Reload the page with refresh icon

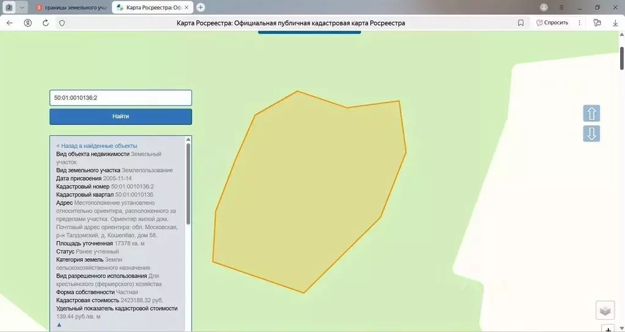pos(45,23)
